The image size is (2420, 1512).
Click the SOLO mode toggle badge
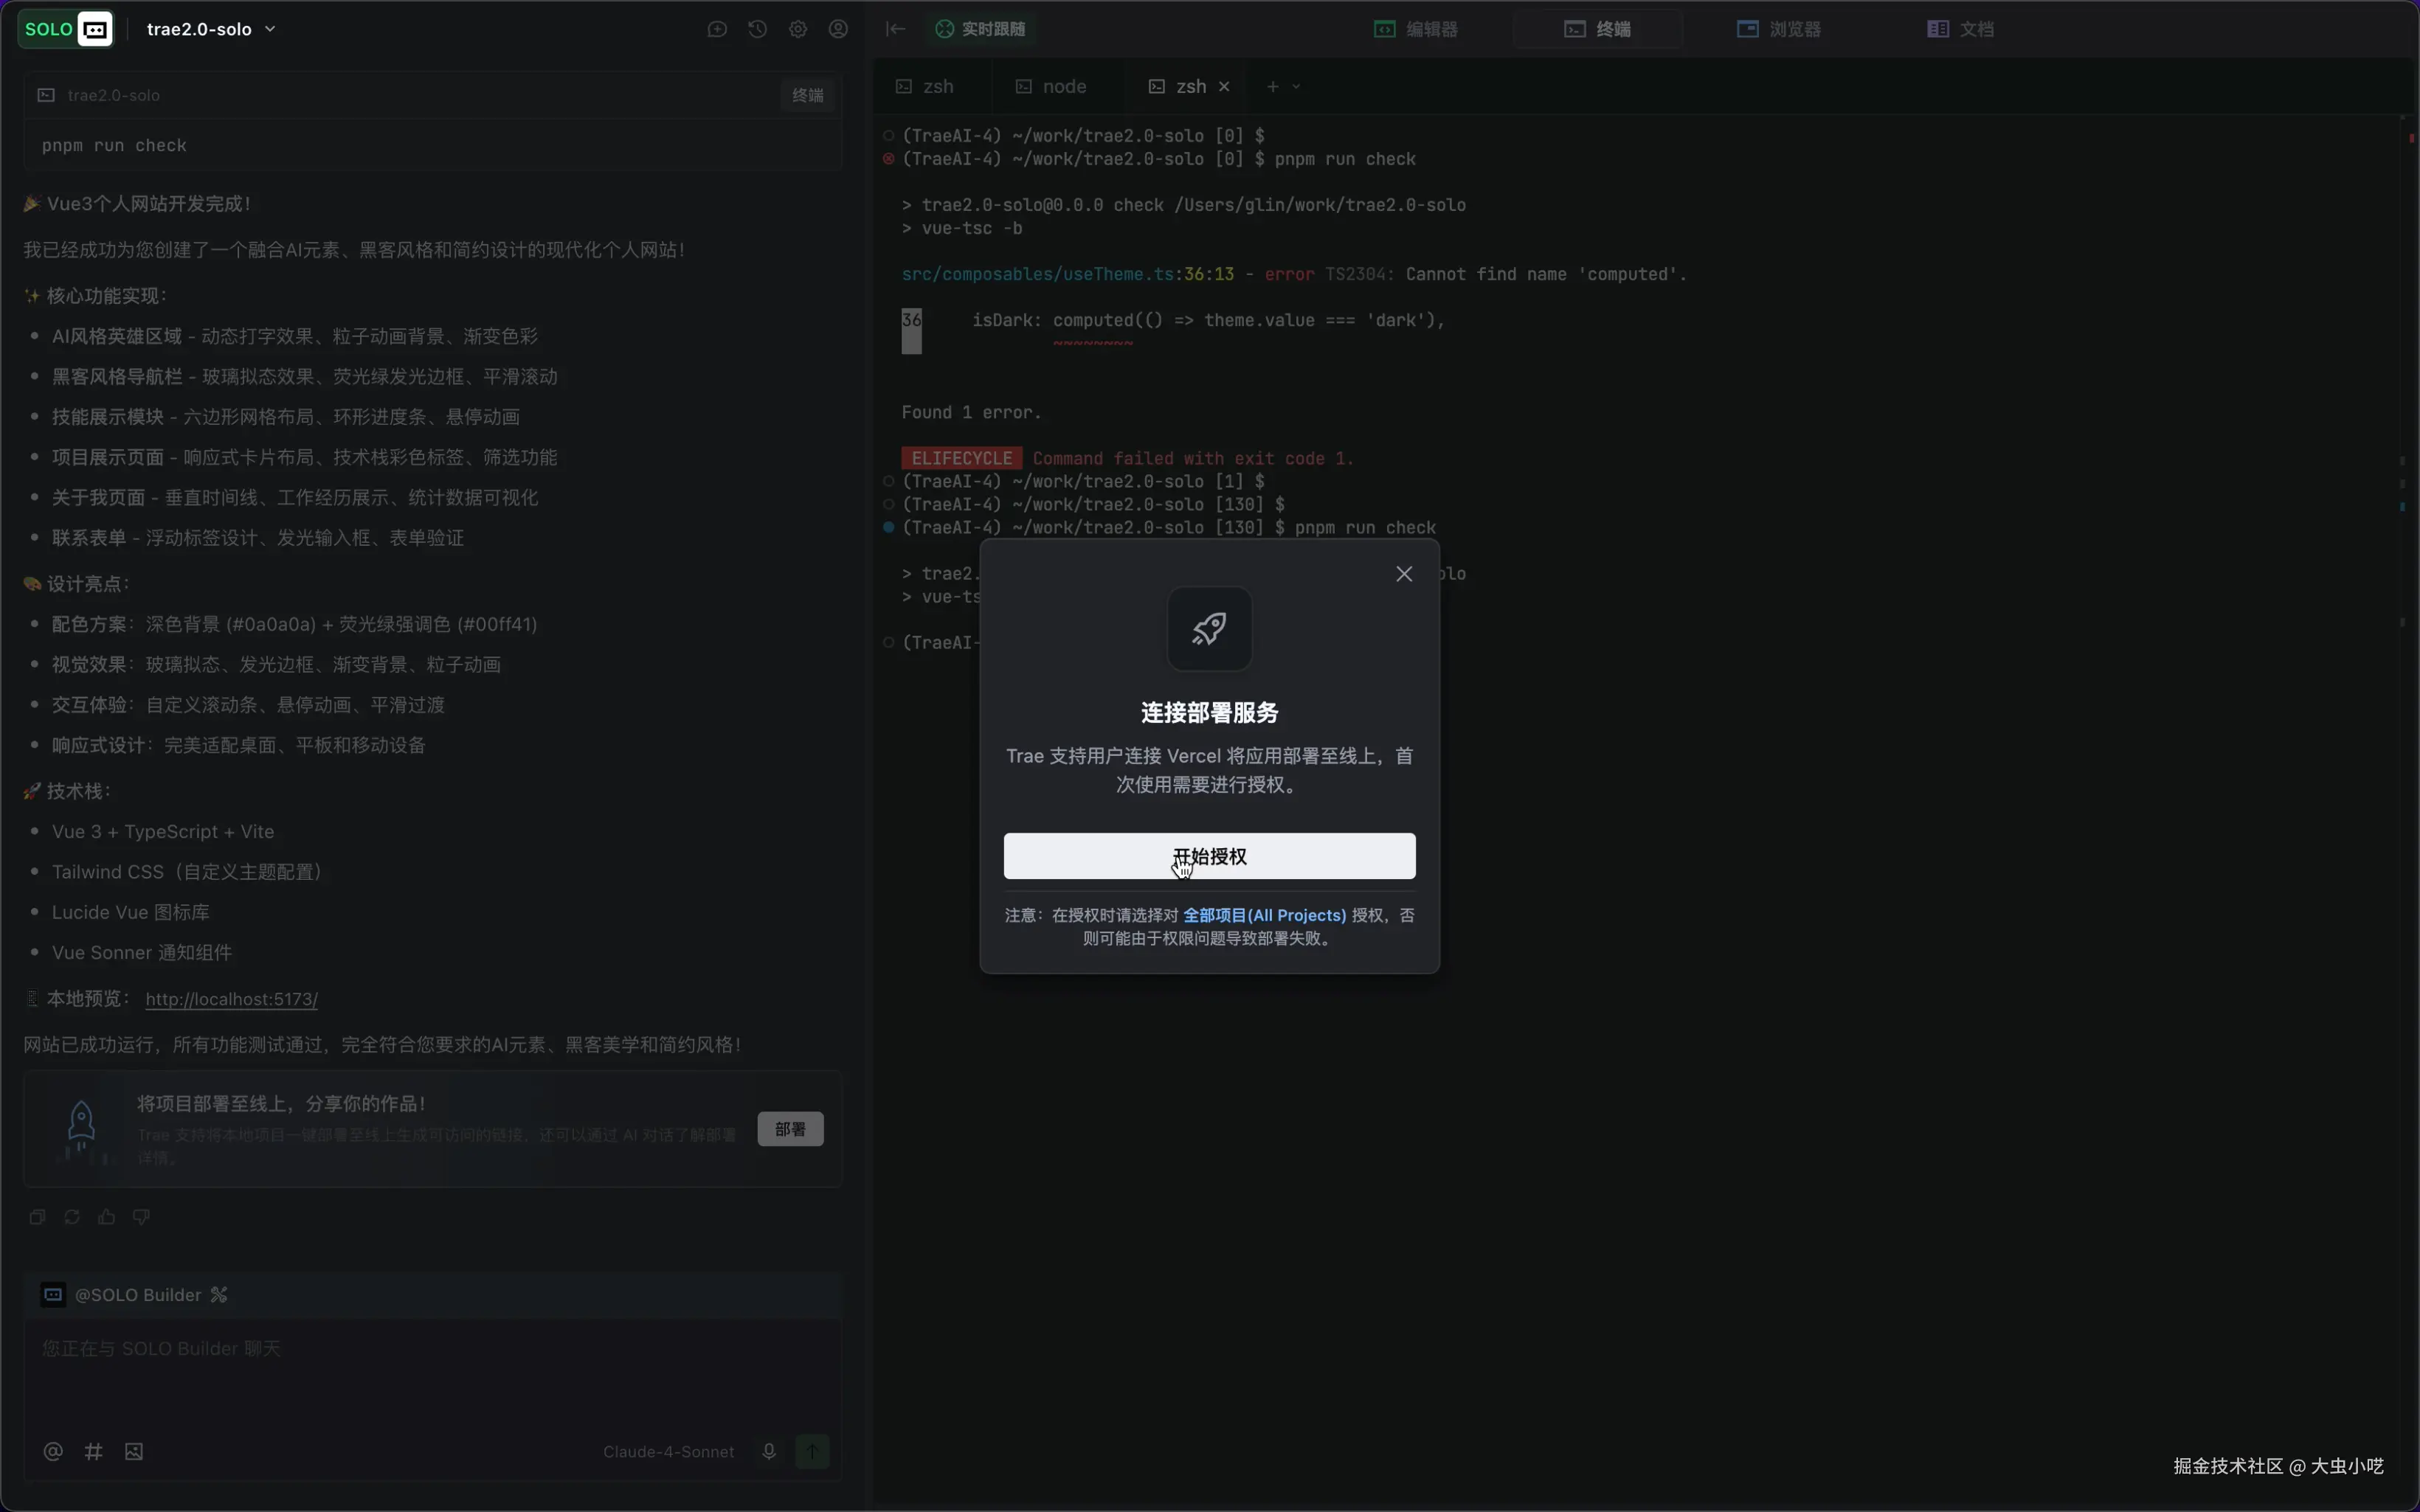tap(65, 29)
